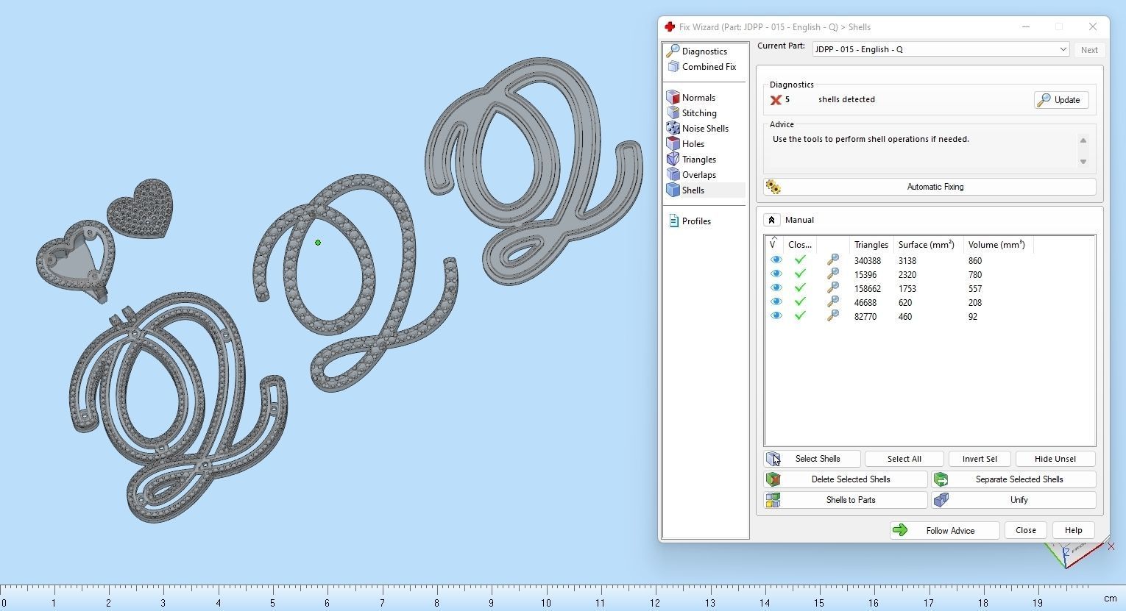Click the Triangles step icon
The width and height of the screenshot is (1126, 611).
pyautogui.click(x=673, y=159)
